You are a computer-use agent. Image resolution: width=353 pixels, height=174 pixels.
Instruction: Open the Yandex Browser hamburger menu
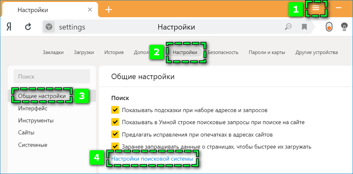pyautogui.click(x=316, y=8)
